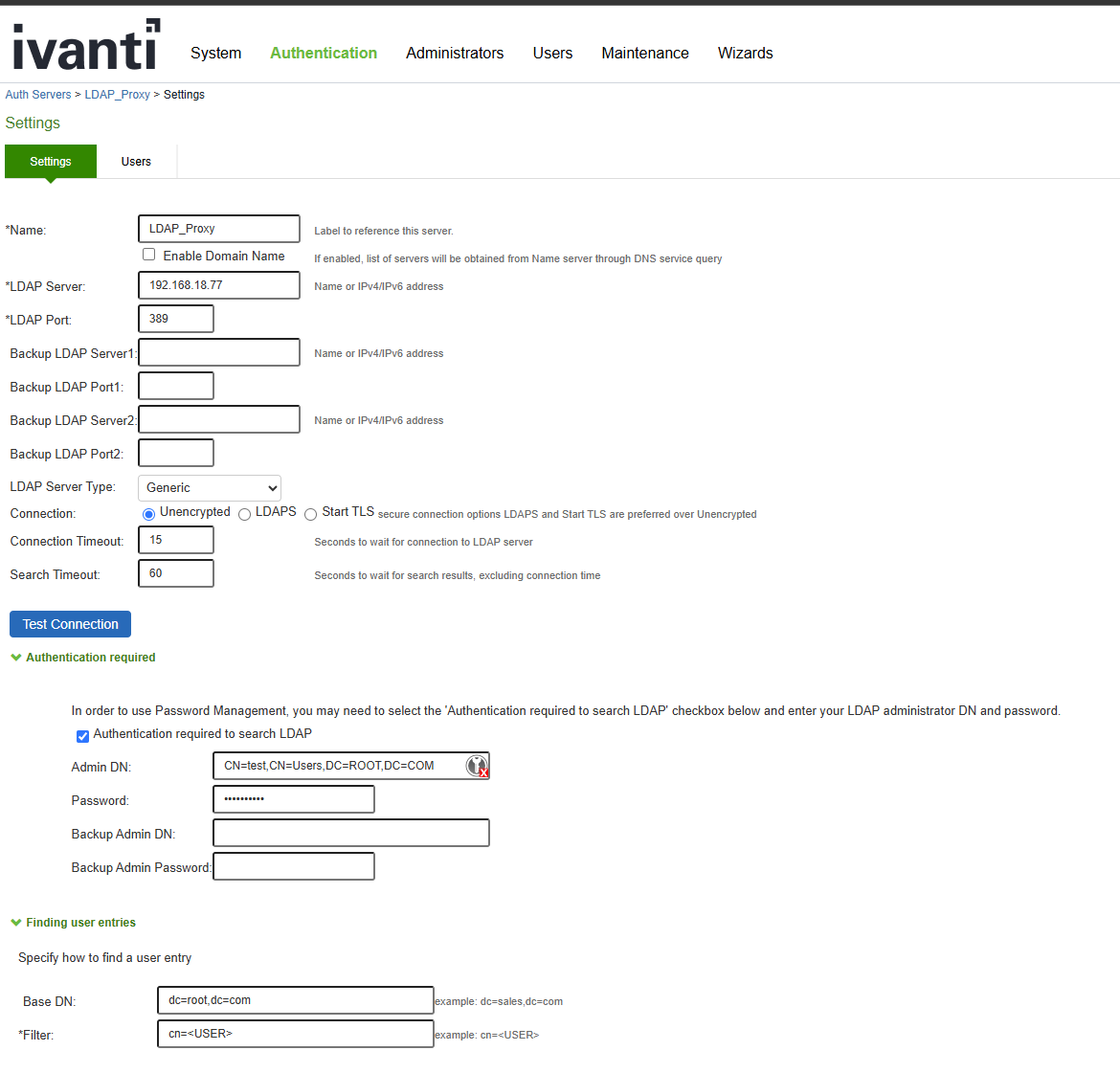
Task: Open the LDAP Server Type dropdown
Action: tap(209, 487)
